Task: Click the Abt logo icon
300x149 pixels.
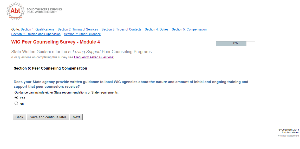Action: [15, 11]
